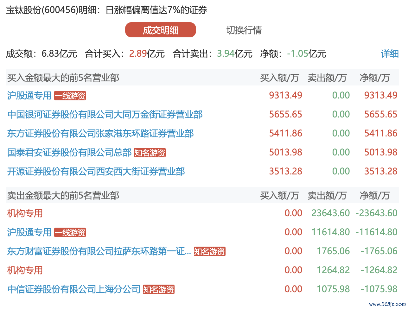The width and height of the screenshot is (408, 309).
Task: Click 卖出金额最大的前5名营业部 heading
Action: (x=63, y=196)
